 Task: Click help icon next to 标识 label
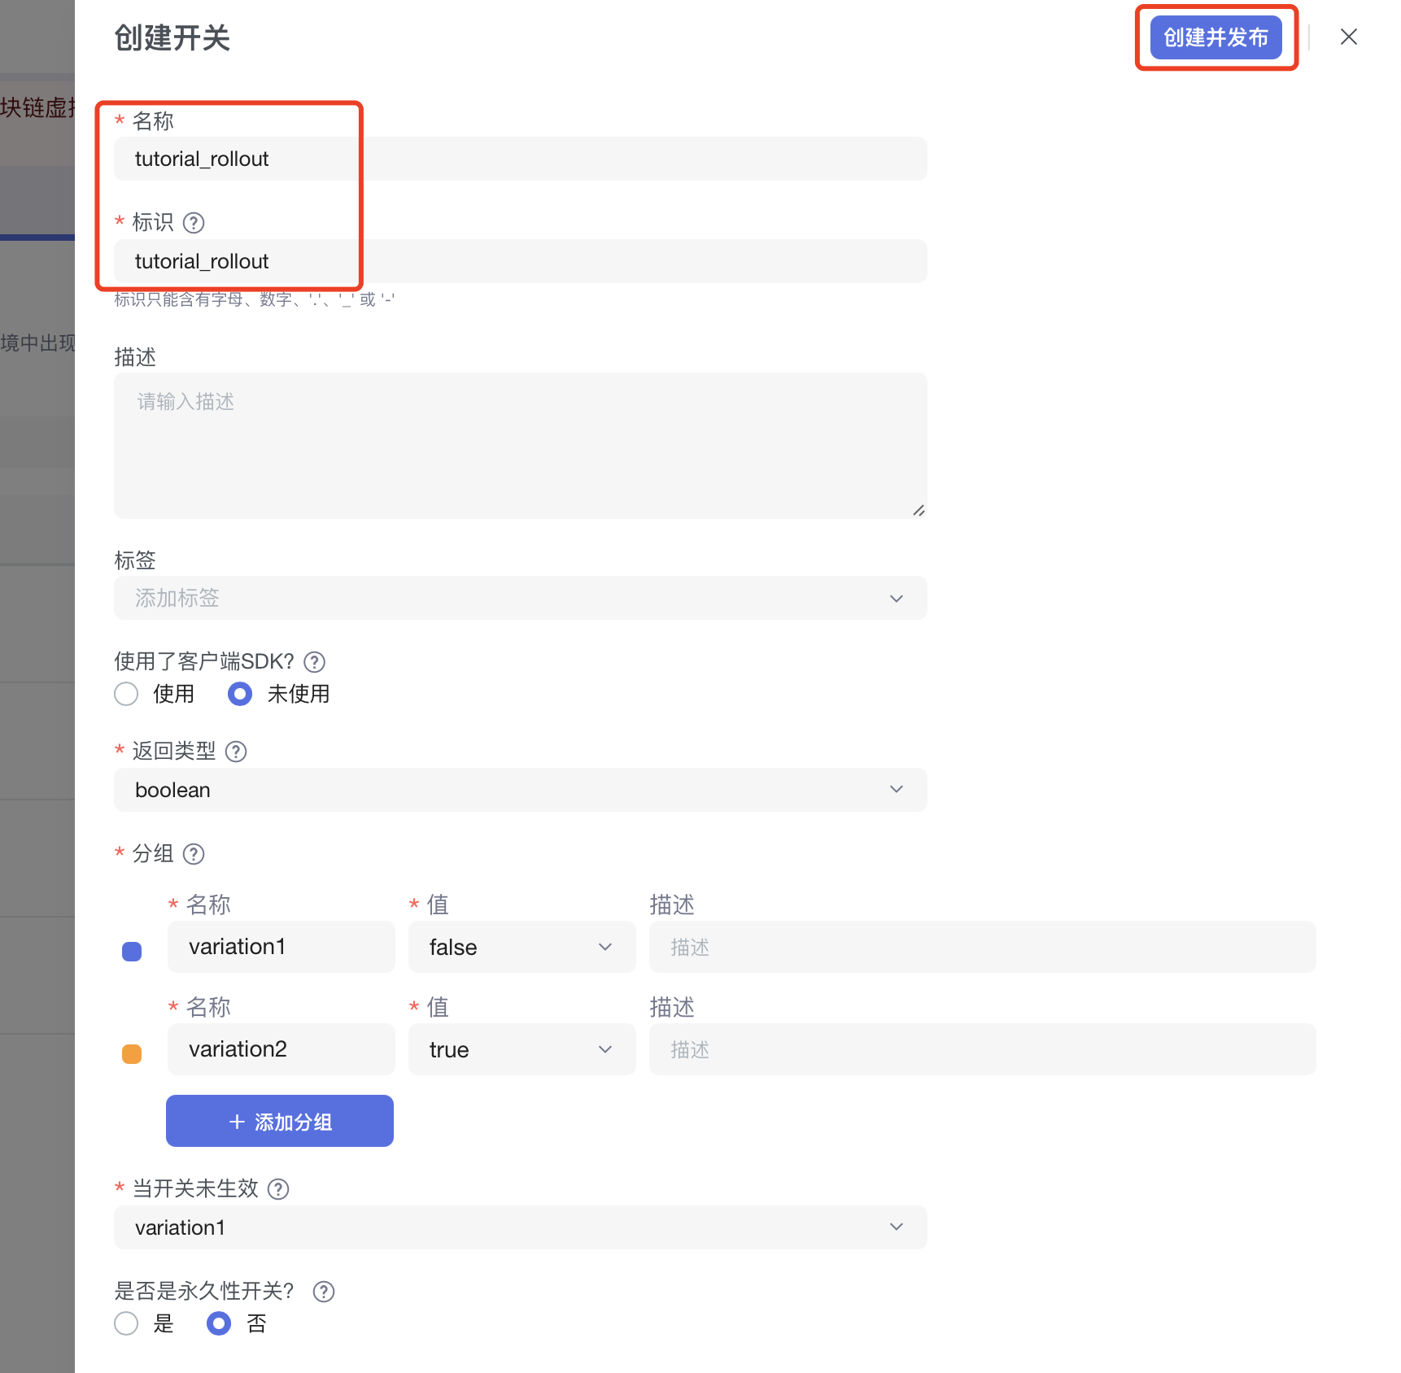click(194, 223)
